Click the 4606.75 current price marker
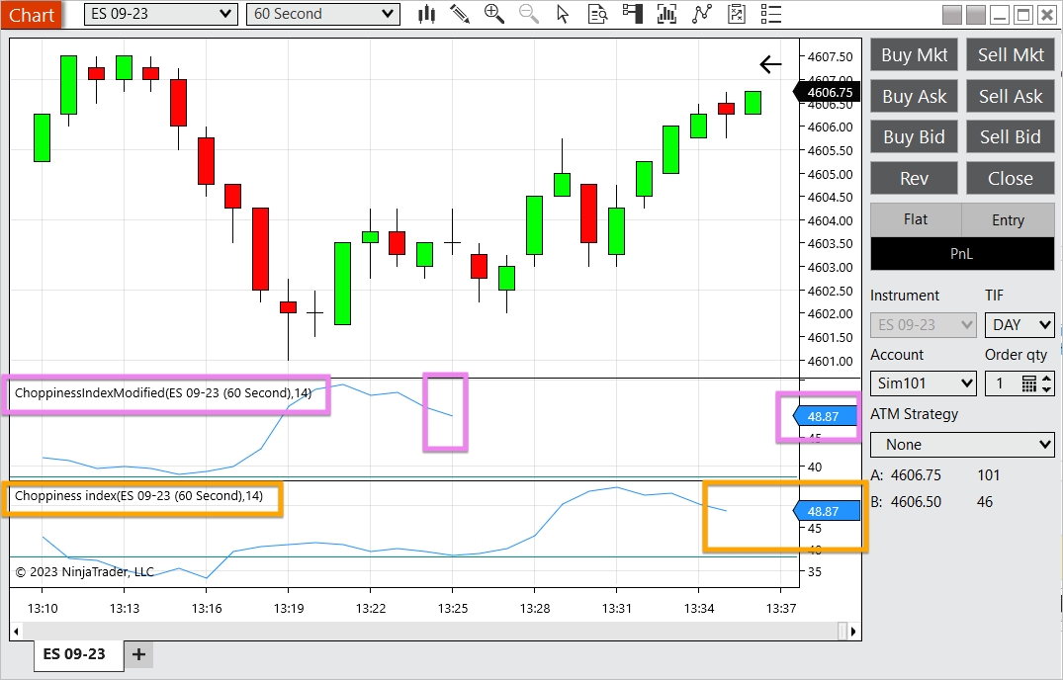 (827, 92)
